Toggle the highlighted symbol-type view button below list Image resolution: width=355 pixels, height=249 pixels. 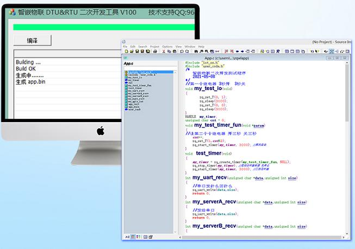coord(133,237)
